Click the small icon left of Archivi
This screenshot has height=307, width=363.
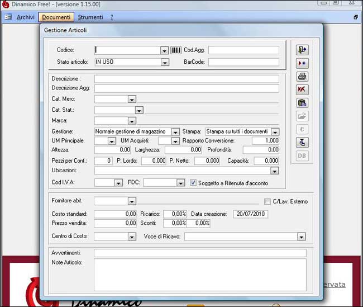8,17
